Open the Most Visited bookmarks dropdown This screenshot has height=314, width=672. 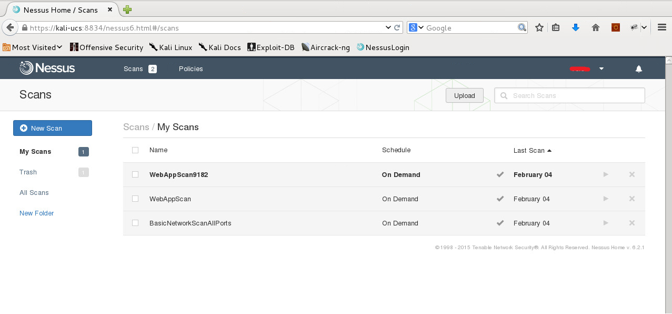coord(33,47)
